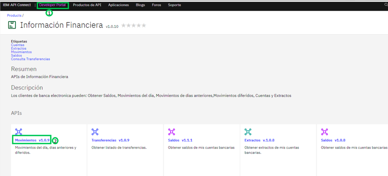Select the Consulta Transferencias tag link
388x176 pixels.
pos(30,59)
